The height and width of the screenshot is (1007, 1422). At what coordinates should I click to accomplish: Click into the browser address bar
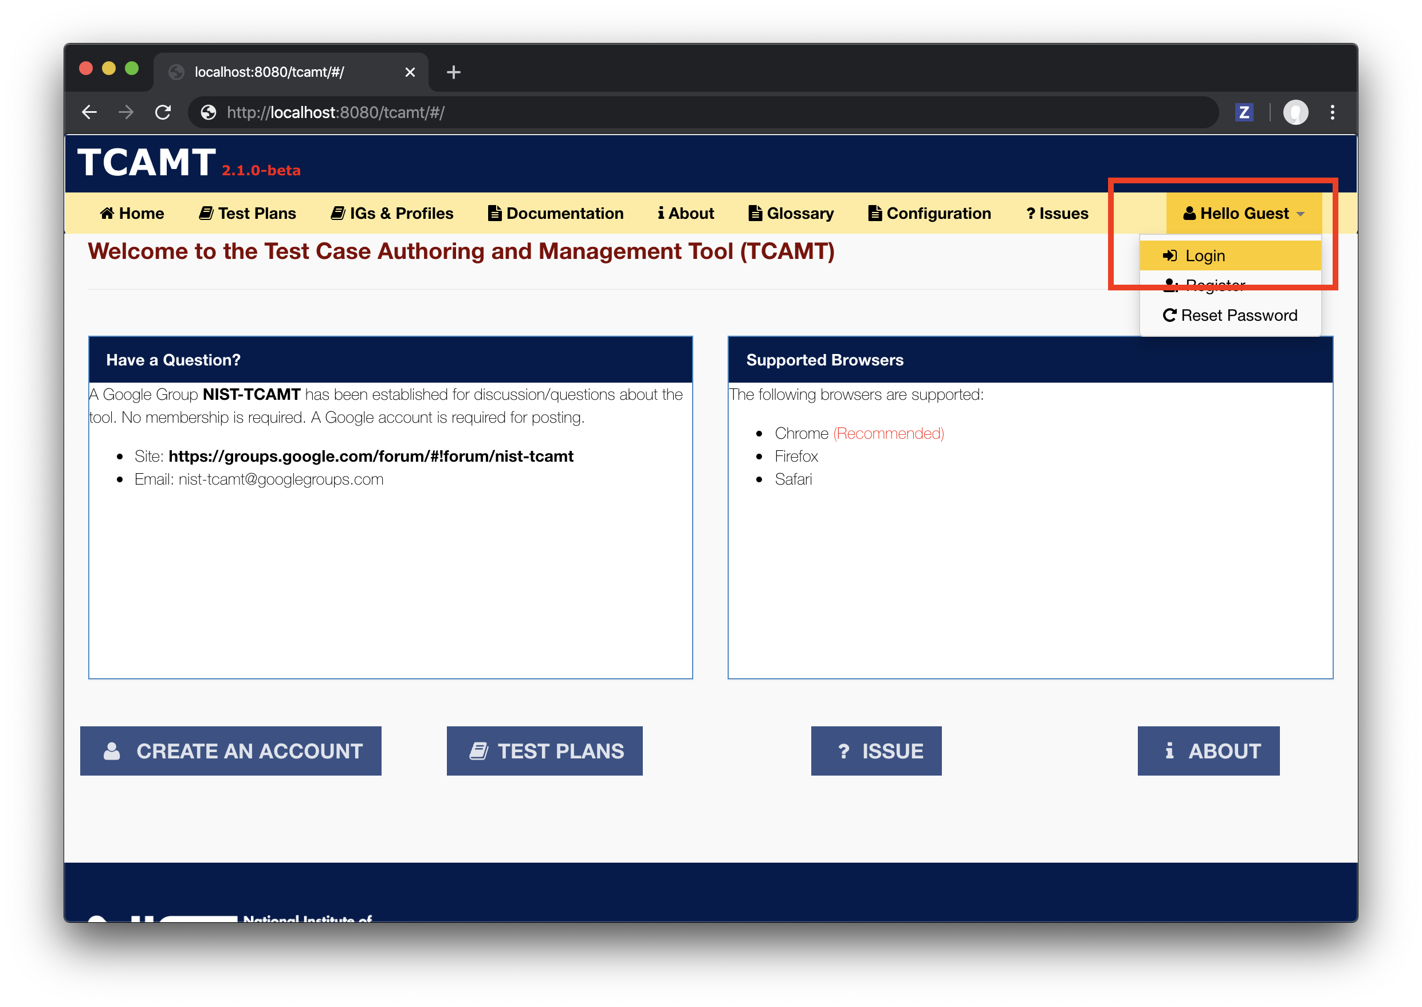[682, 112]
